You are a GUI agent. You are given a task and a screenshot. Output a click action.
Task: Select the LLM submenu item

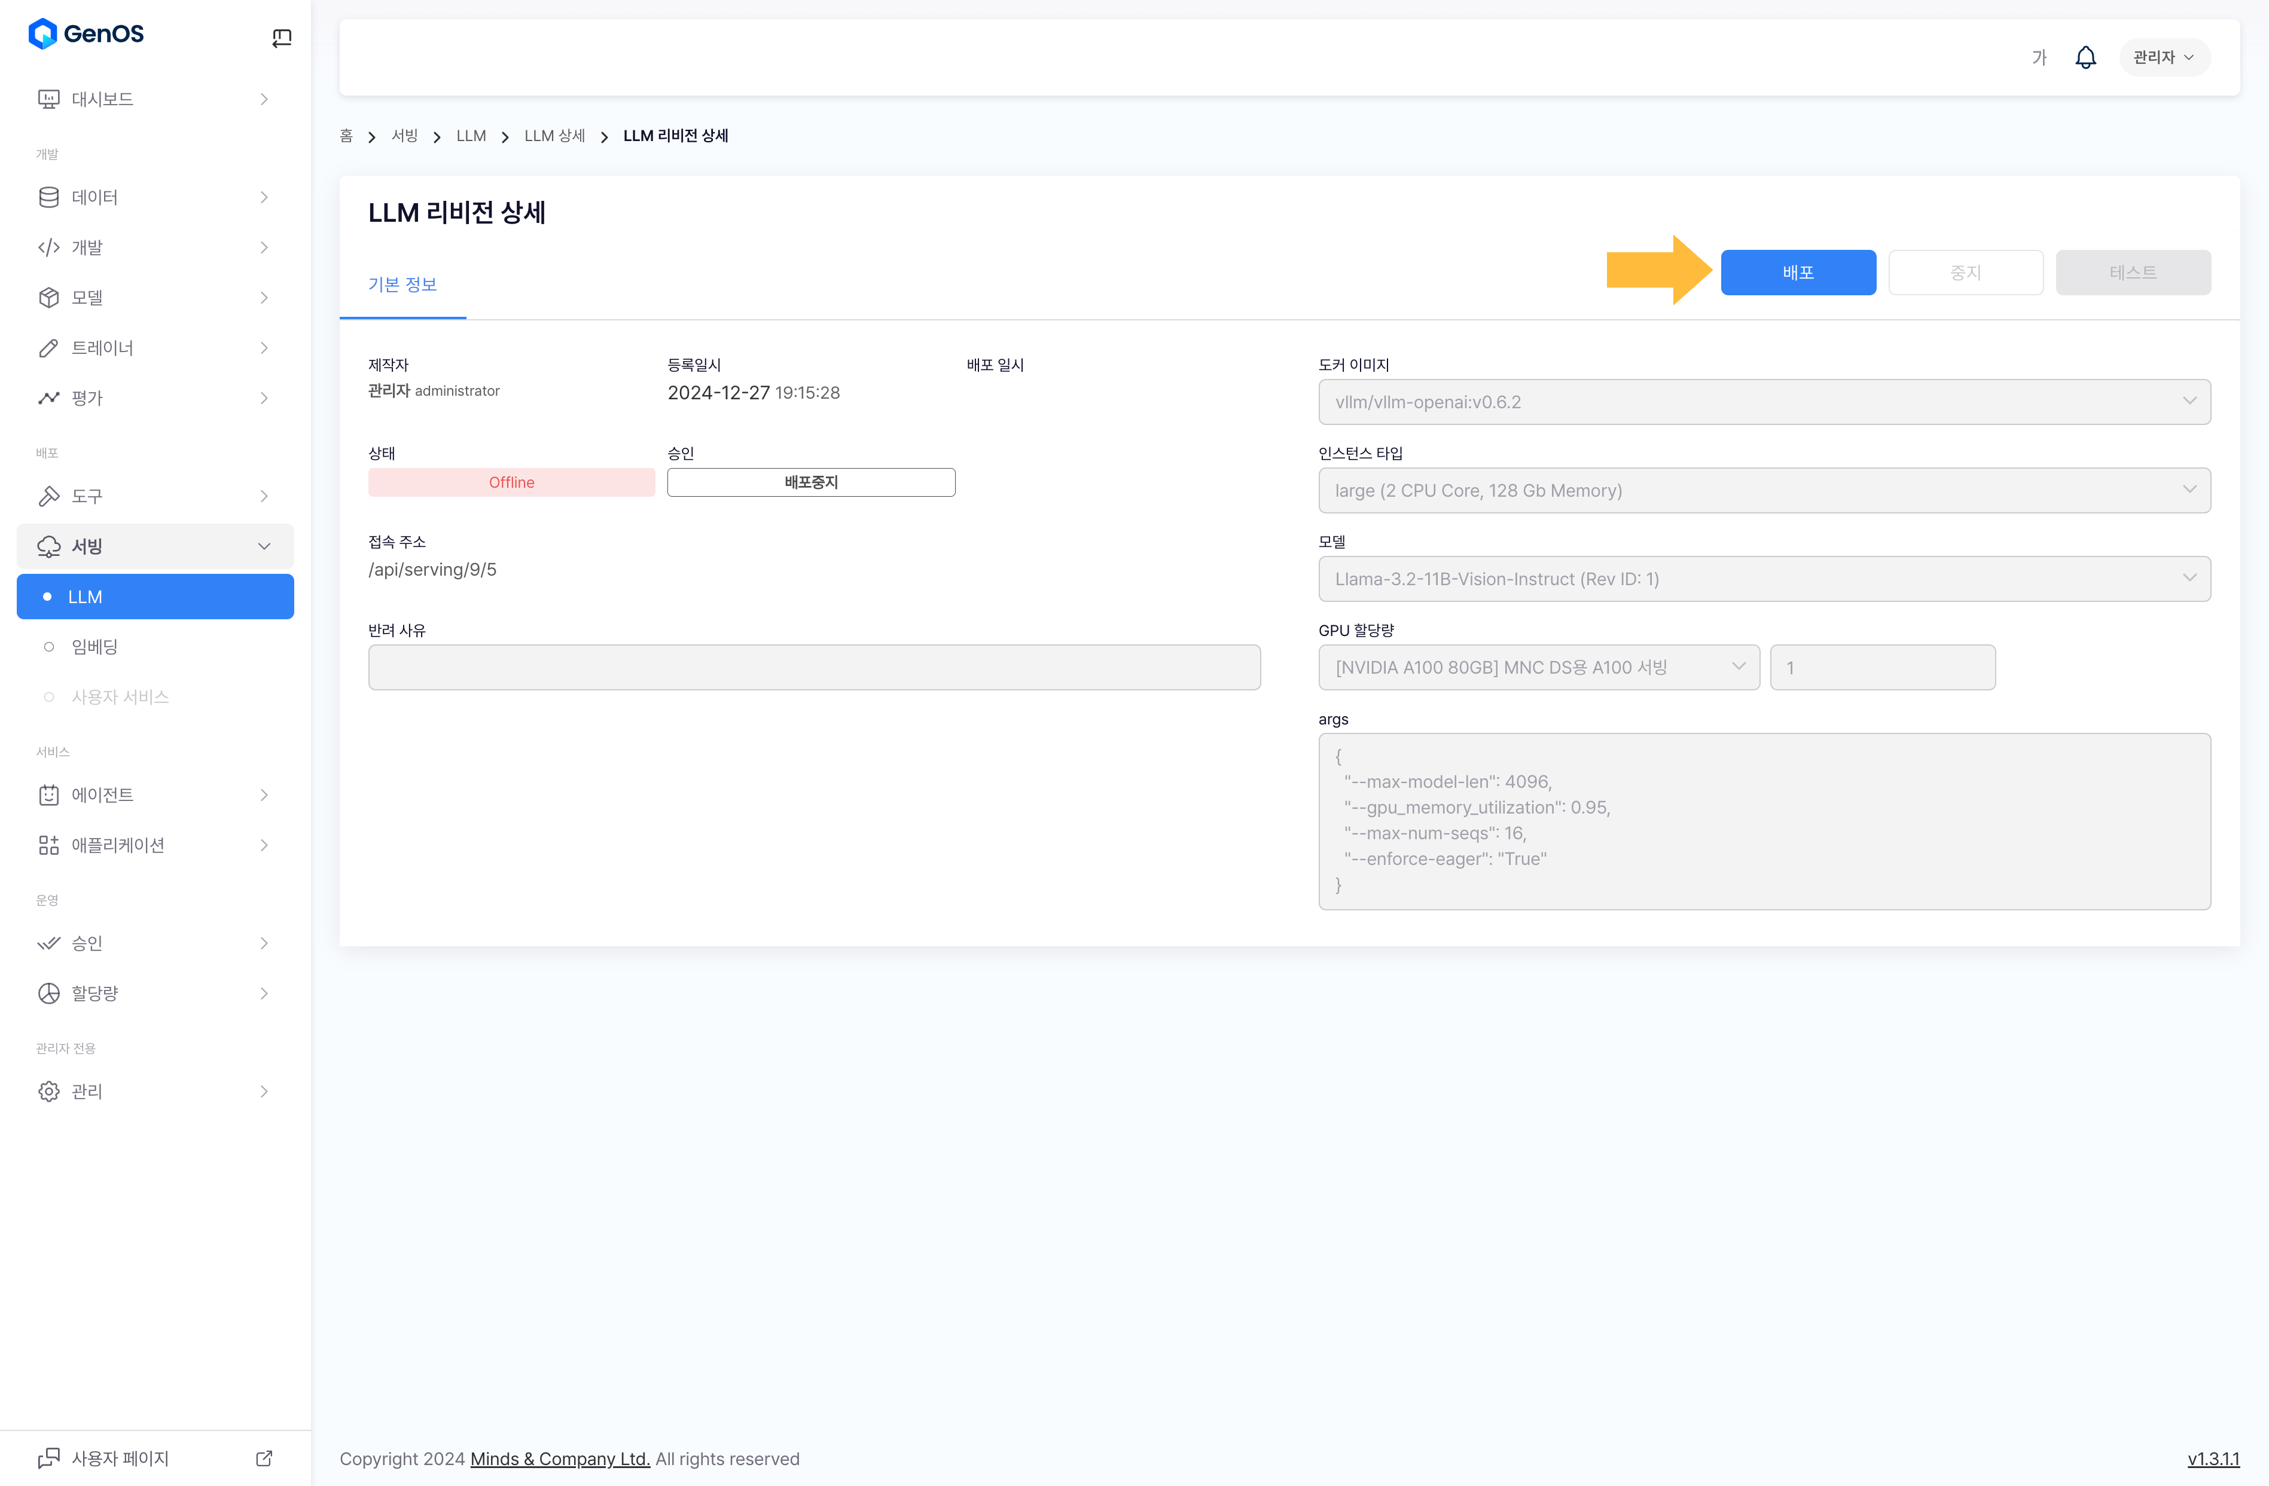click(155, 597)
